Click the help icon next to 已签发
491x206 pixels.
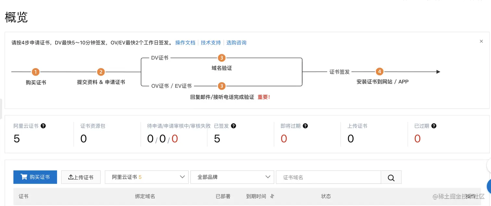click(x=233, y=126)
